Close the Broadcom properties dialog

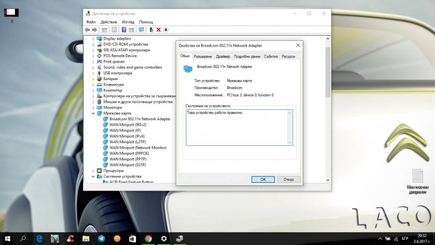point(298,45)
